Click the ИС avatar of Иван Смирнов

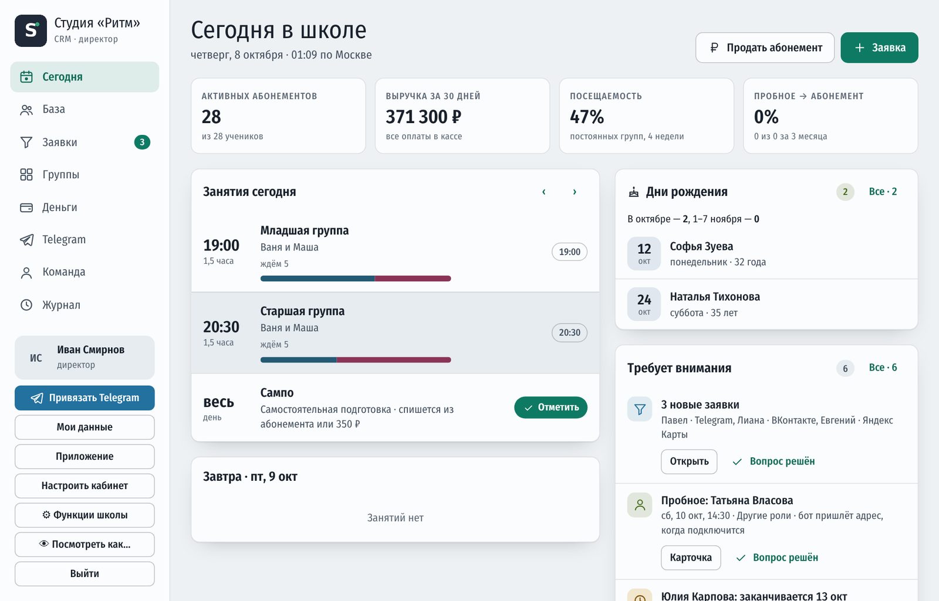pyautogui.click(x=36, y=358)
